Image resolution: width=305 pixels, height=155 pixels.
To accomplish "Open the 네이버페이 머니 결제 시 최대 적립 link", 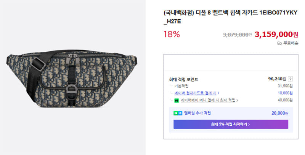I will pos(208,100).
